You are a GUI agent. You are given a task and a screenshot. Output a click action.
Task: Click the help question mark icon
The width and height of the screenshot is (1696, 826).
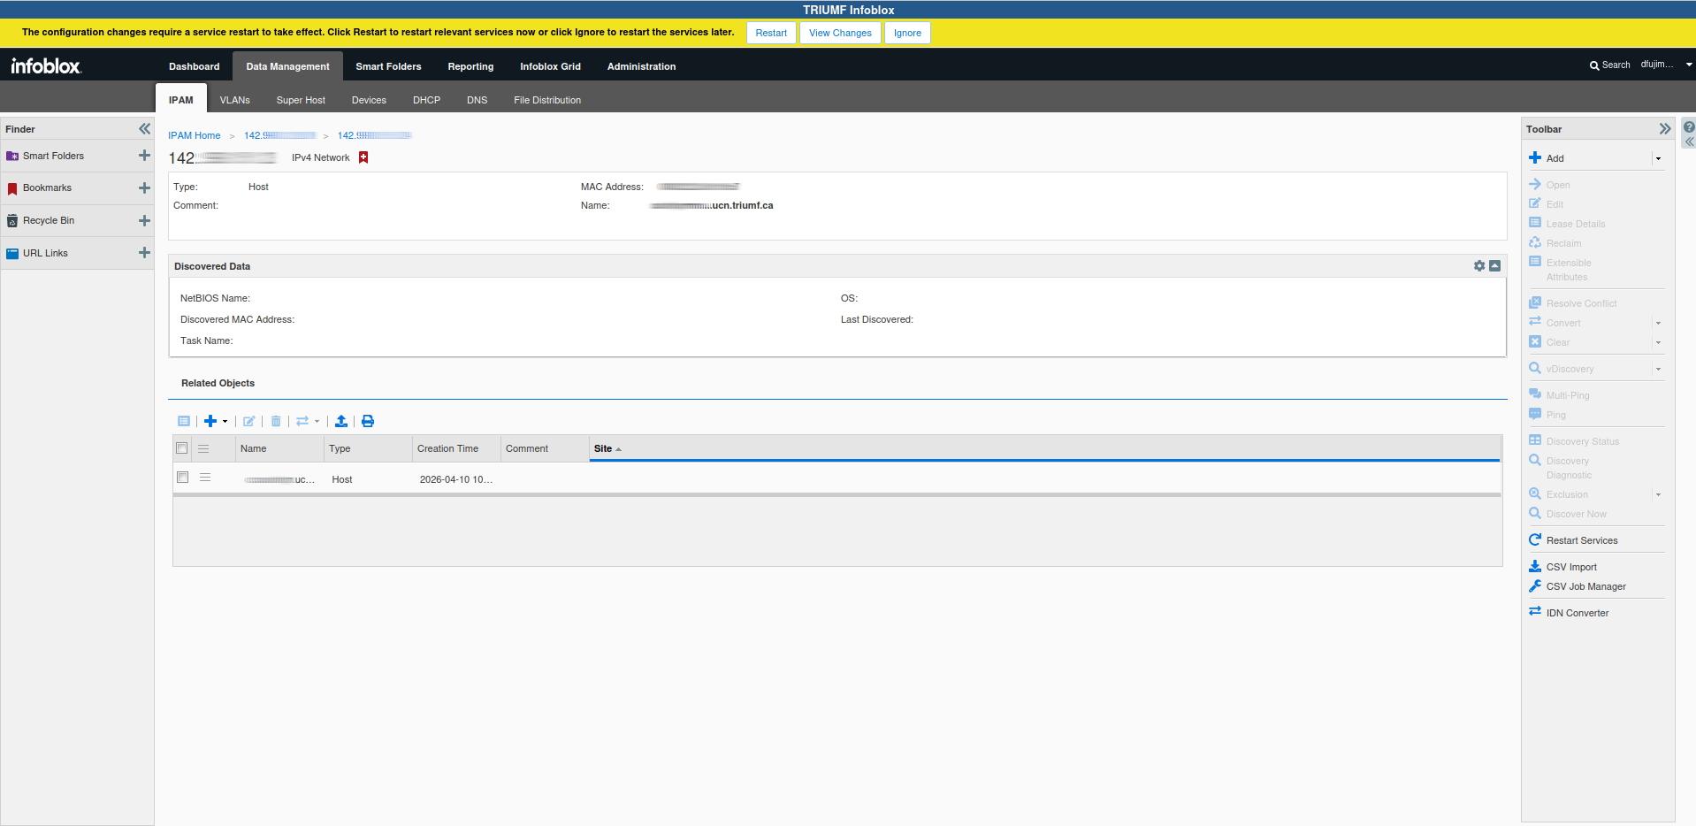(1689, 127)
